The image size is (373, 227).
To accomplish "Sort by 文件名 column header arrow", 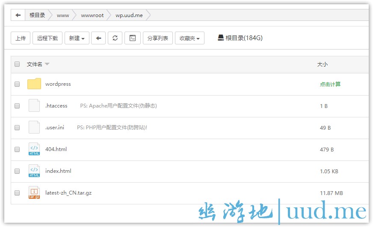I will click(47, 64).
